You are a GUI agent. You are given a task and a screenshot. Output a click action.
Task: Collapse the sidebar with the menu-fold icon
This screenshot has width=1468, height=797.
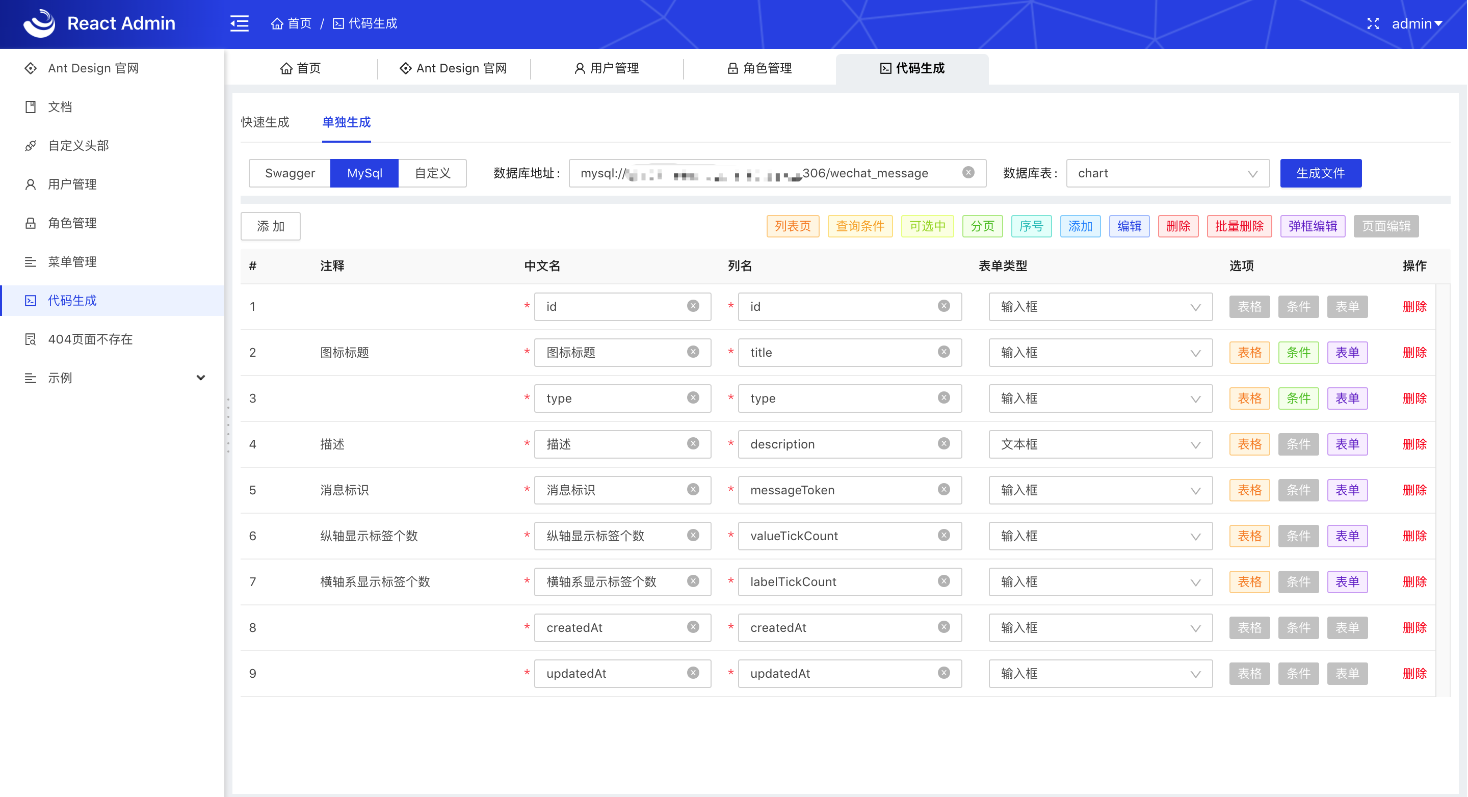click(240, 23)
